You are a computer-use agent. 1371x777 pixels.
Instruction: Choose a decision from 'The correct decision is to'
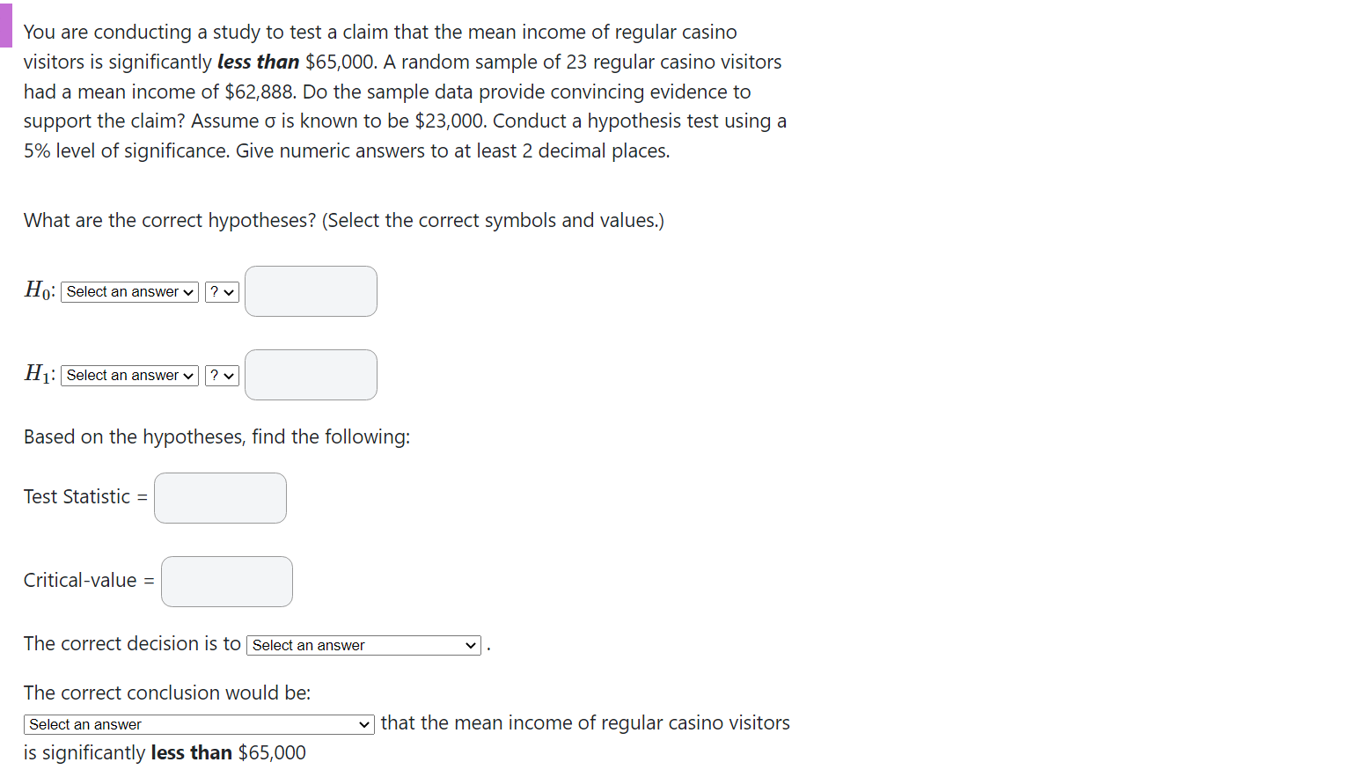coord(363,645)
